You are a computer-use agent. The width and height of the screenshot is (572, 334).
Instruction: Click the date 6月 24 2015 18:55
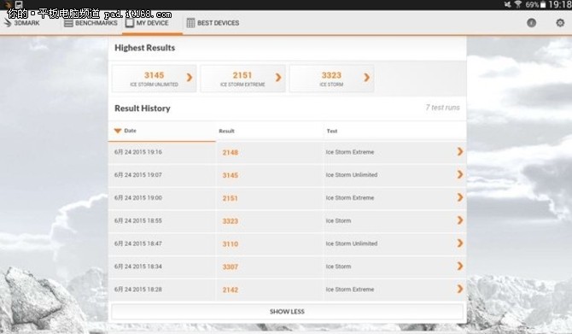coord(138,221)
